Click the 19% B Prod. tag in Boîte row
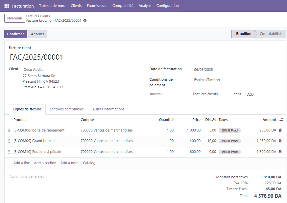287x203 pixels. click(230, 130)
